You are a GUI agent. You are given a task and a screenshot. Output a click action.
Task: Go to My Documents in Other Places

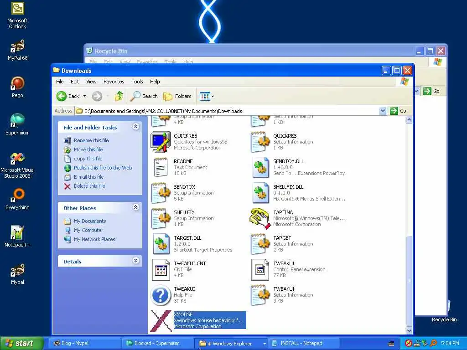pyautogui.click(x=90, y=221)
